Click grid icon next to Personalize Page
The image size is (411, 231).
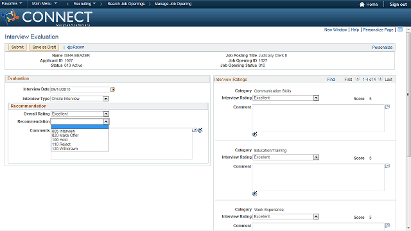(x=400, y=30)
